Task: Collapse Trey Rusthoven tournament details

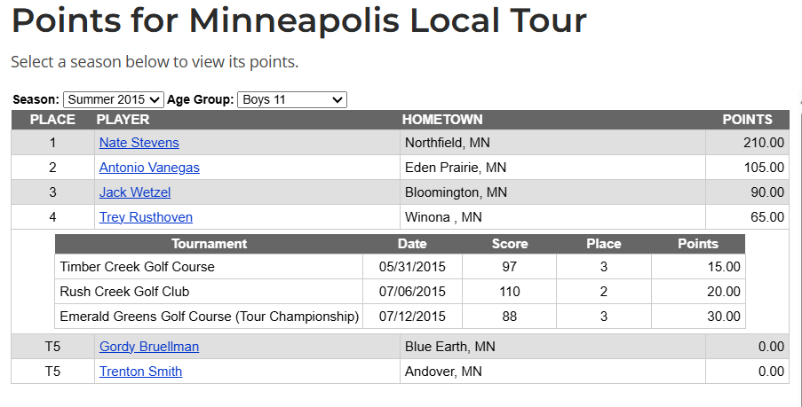Action: (x=146, y=217)
